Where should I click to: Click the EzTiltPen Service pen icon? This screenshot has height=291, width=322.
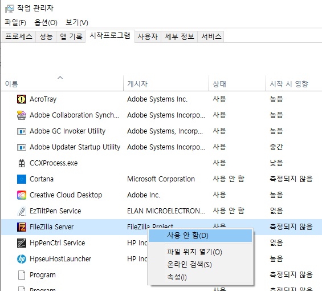coord(22,211)
